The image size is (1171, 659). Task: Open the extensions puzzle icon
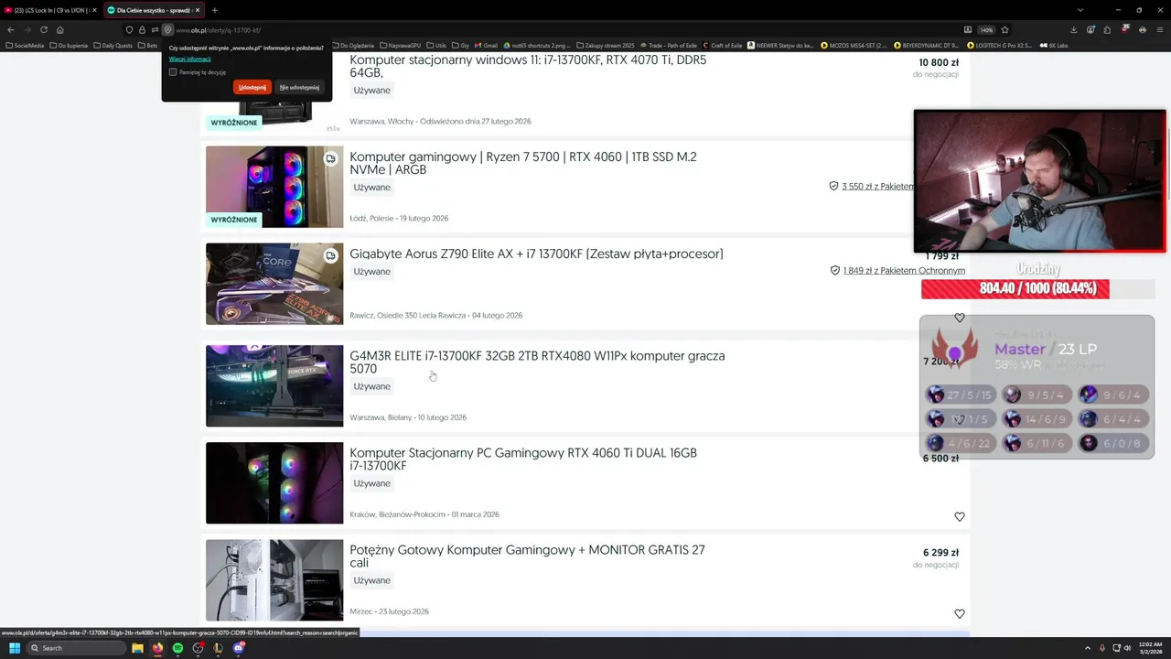[1108, 29]
